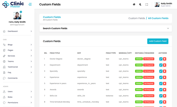Toggle sidebar with hamburger menu icon
The width and height of the screenshot is (177, 107).
tap(30, 5)
